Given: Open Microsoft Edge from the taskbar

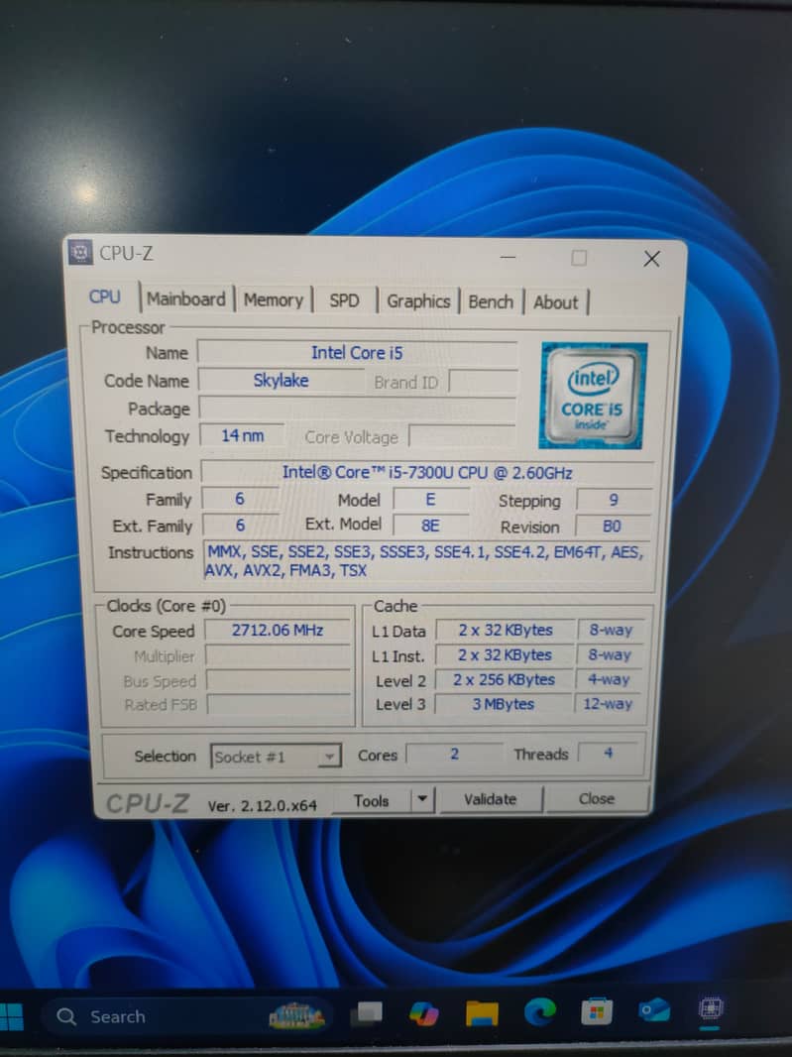Looking at the screenshot, I should (x=540, y=1011).
